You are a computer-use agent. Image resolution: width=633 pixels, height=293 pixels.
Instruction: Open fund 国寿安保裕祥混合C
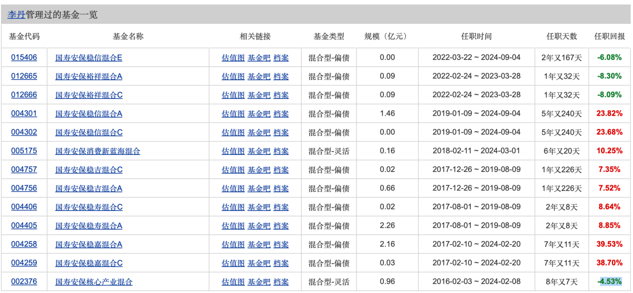point(89,95)
